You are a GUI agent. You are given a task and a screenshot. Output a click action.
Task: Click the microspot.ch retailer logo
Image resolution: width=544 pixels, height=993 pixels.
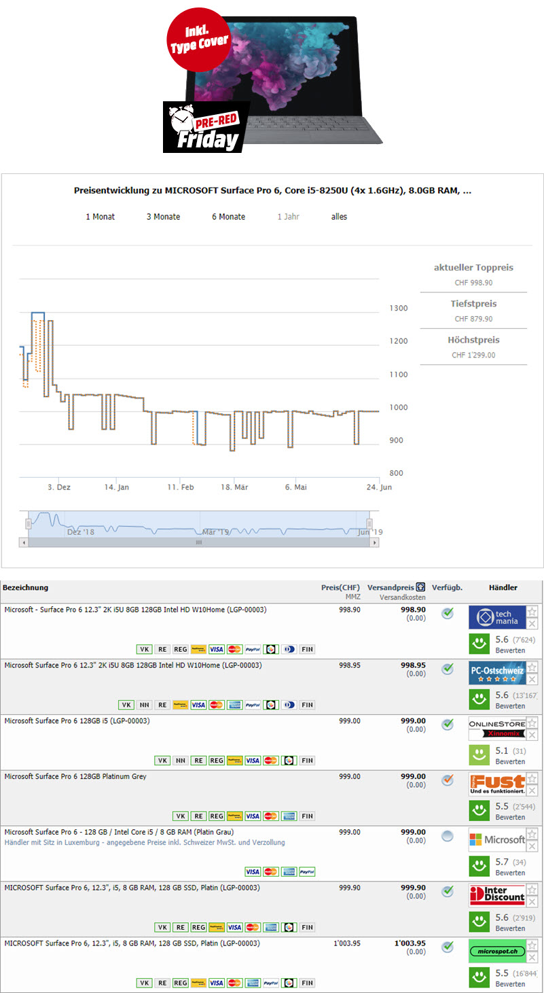(496, 952)
